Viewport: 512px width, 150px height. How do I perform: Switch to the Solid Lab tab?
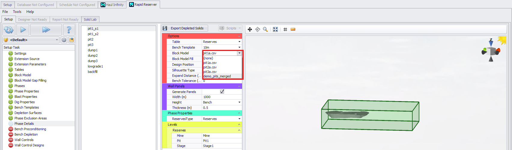90,19
